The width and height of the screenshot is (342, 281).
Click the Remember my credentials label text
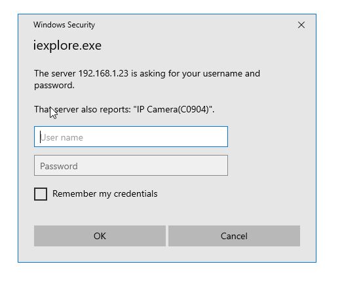(105, 193)
